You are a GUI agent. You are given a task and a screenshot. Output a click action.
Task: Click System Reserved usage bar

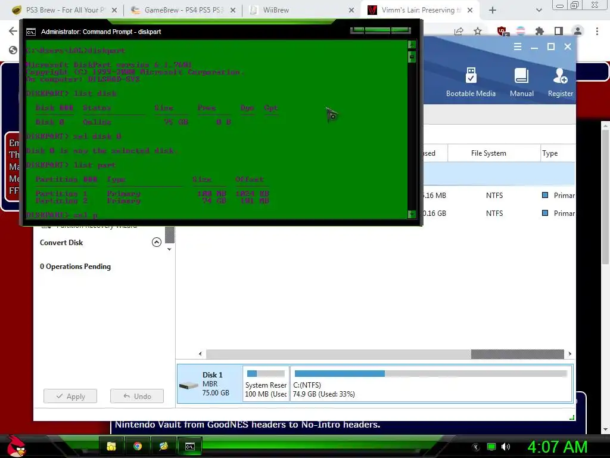pos(266,373)
